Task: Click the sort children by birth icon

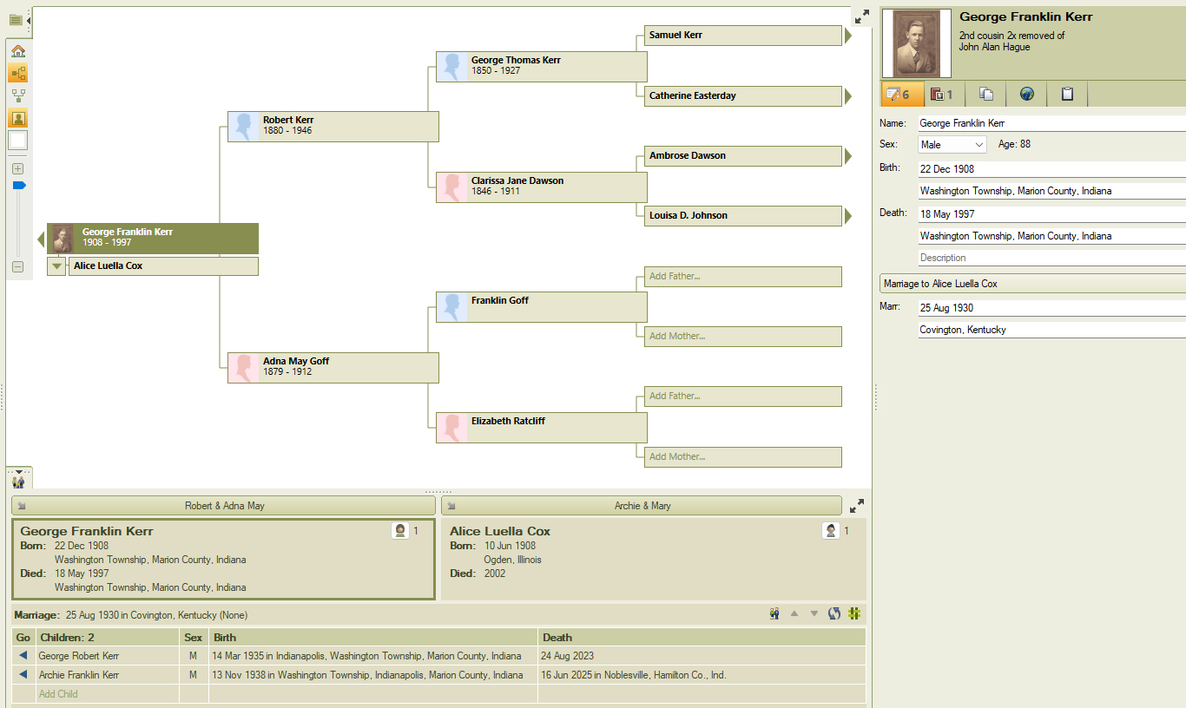Action: [x=834, y=614]
